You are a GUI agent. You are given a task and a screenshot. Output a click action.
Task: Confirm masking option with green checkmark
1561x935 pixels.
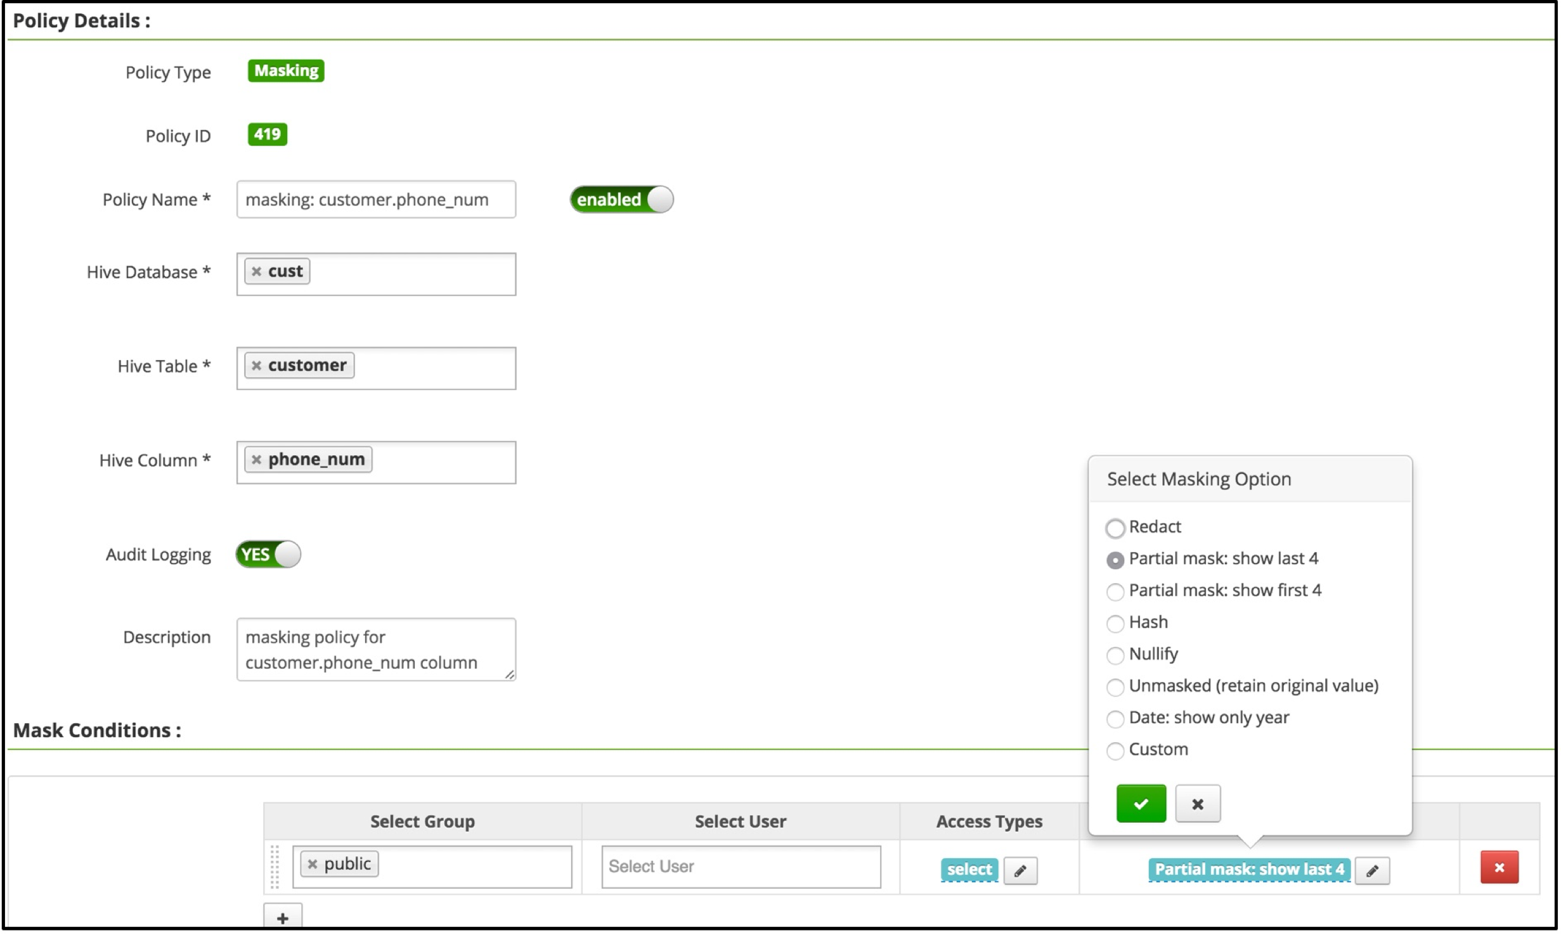pos(1142,804)
